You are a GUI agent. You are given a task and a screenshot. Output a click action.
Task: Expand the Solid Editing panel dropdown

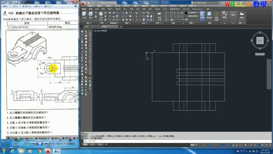click(114, 23)
